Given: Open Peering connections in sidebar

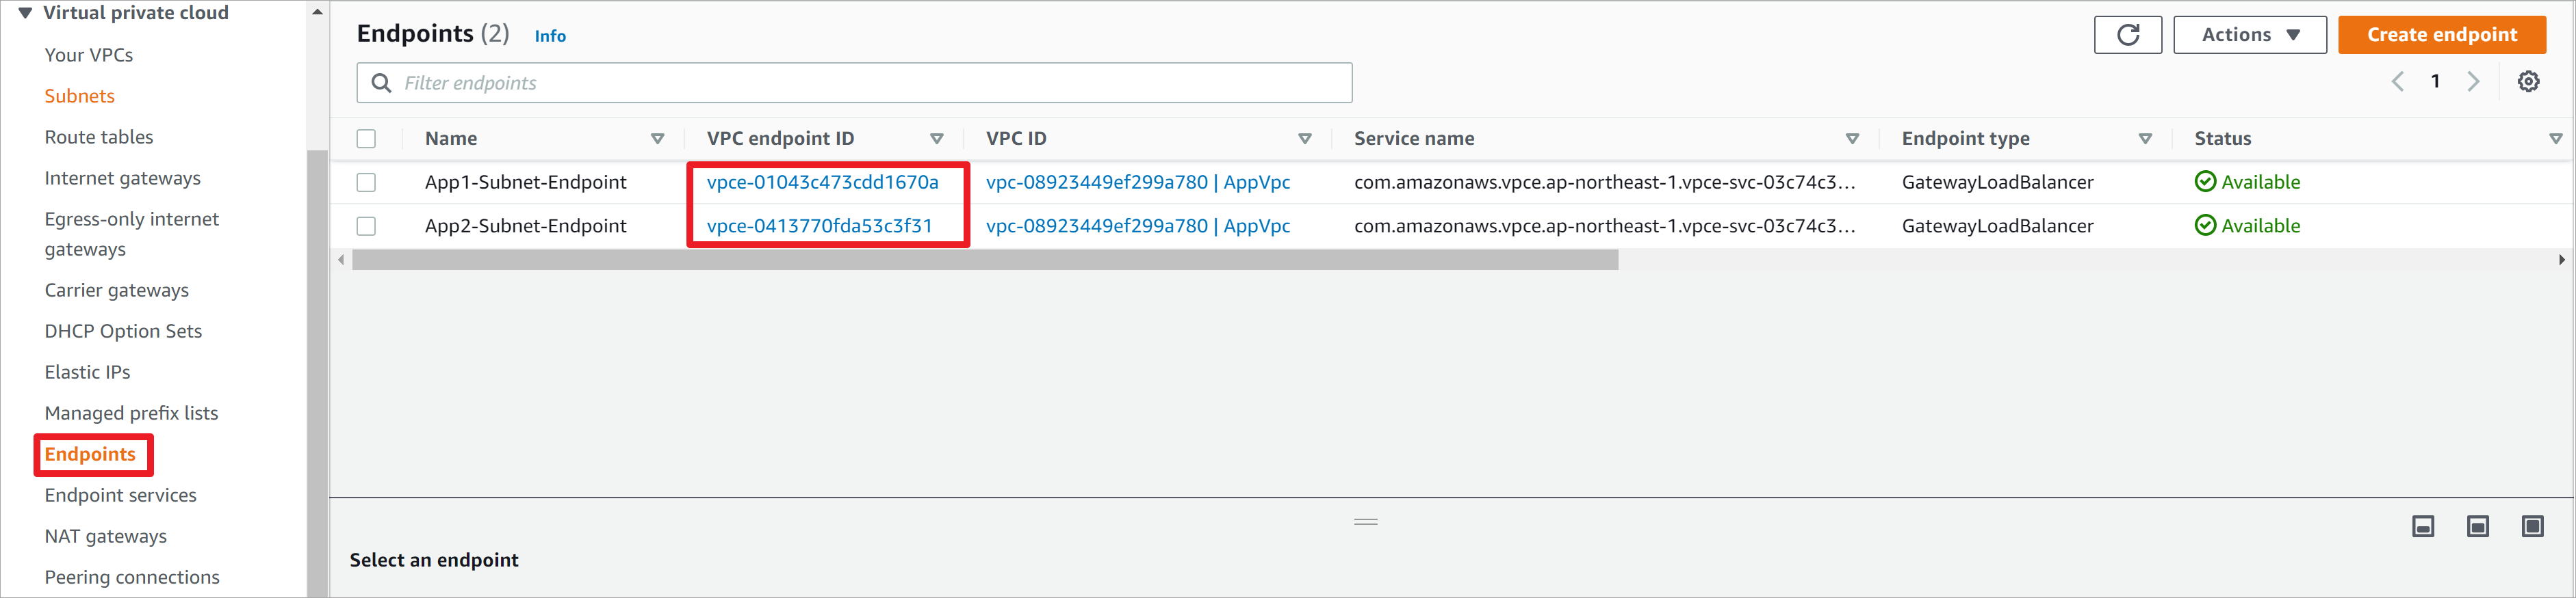Looking at the screenshot, I should pyautogui.click(x=132, y=577).
